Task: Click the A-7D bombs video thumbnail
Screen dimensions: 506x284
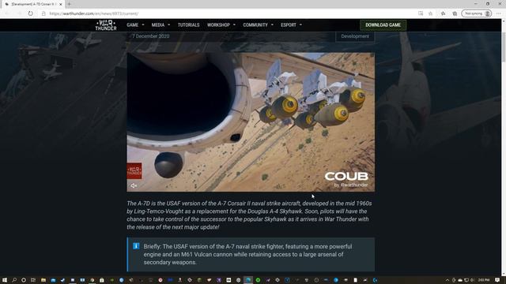Action: point(251,122)
